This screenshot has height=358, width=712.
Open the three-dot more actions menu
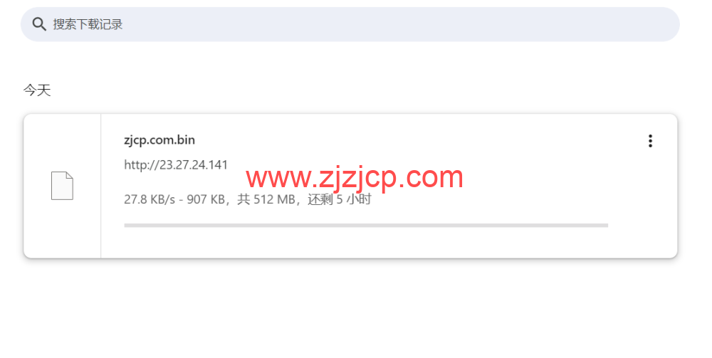coord(650,141)
